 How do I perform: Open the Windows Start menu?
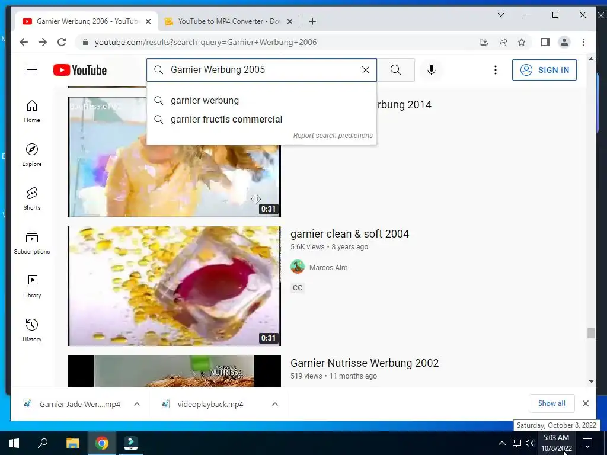point(14,443)
